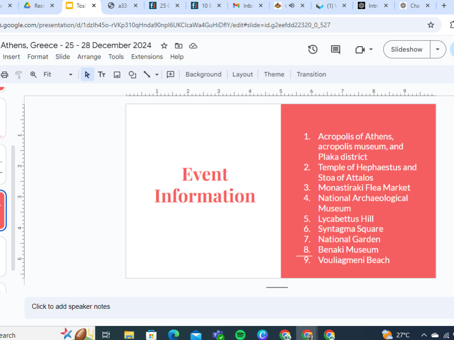Open Canva app from taskbar
Image resolution: width=454 pixels, height=340 pixels.
(262, 335)
